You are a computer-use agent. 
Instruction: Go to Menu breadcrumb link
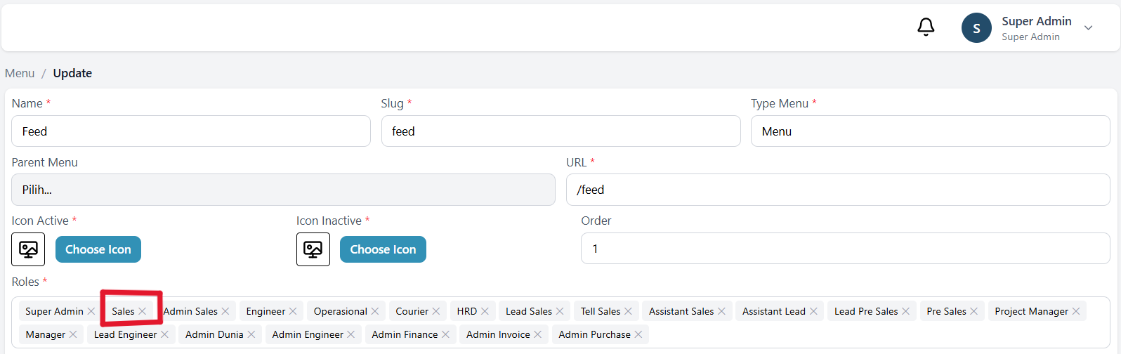20,73
